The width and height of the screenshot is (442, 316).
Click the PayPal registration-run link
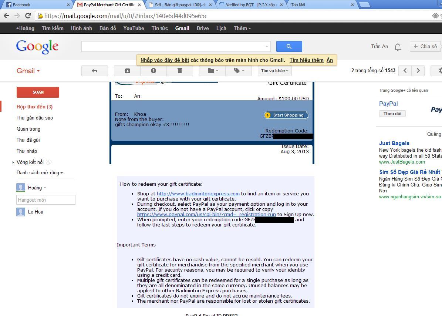tap(206, 215)
